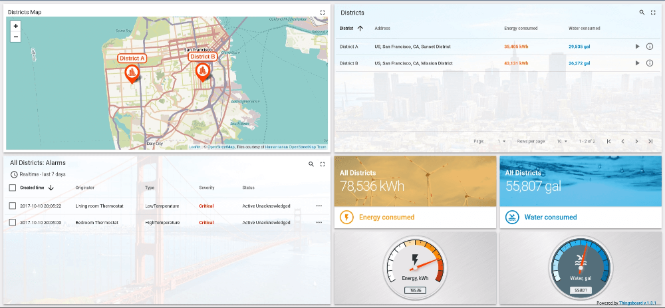Check the Living room Thermostat alarm
This screenshot has width=665, height=308.
(13, 206)
